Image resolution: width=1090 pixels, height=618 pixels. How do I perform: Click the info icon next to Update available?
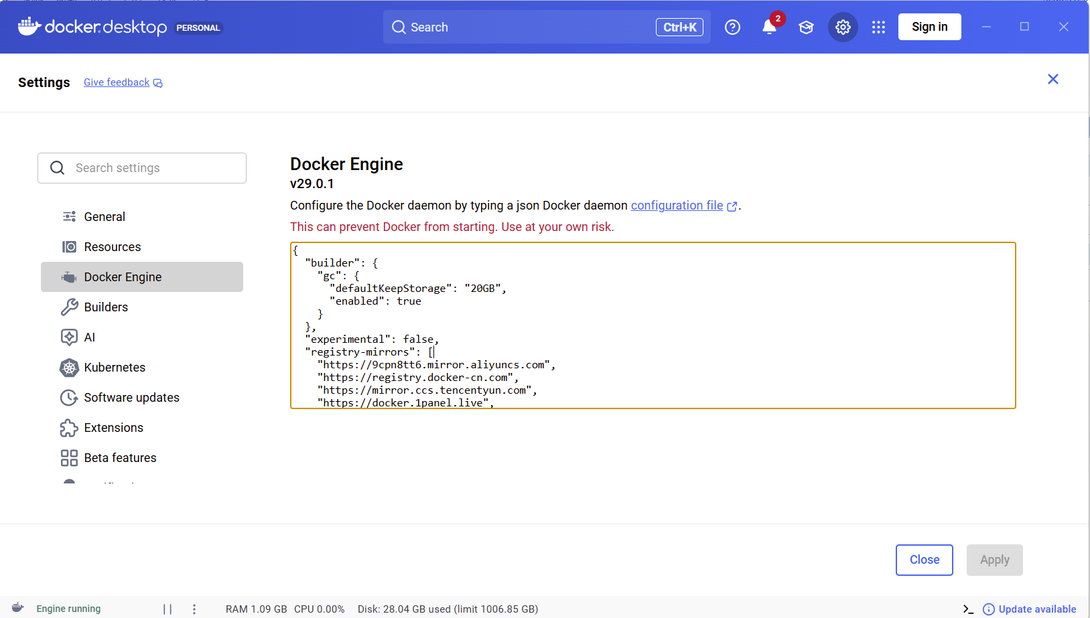pyautogui.click(x=988, y=609)
